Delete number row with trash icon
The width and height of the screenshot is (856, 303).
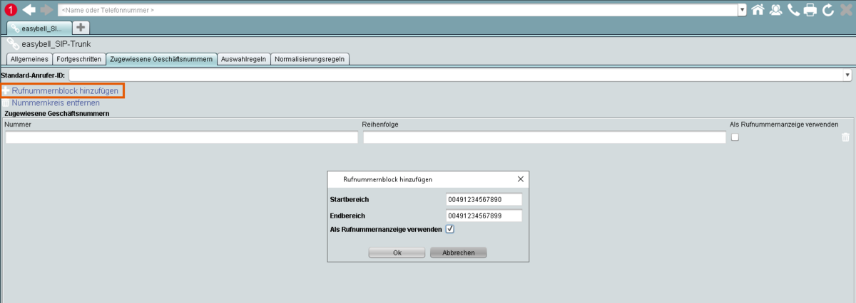coord(845,138)
